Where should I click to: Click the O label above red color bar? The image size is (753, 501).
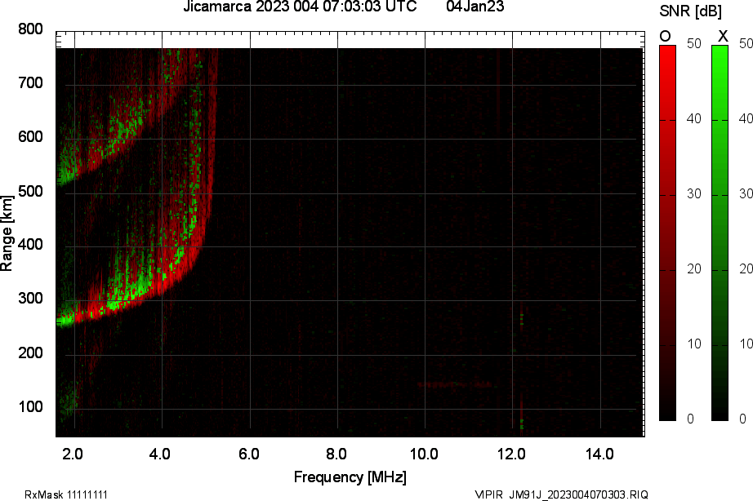tap(665, 36)
